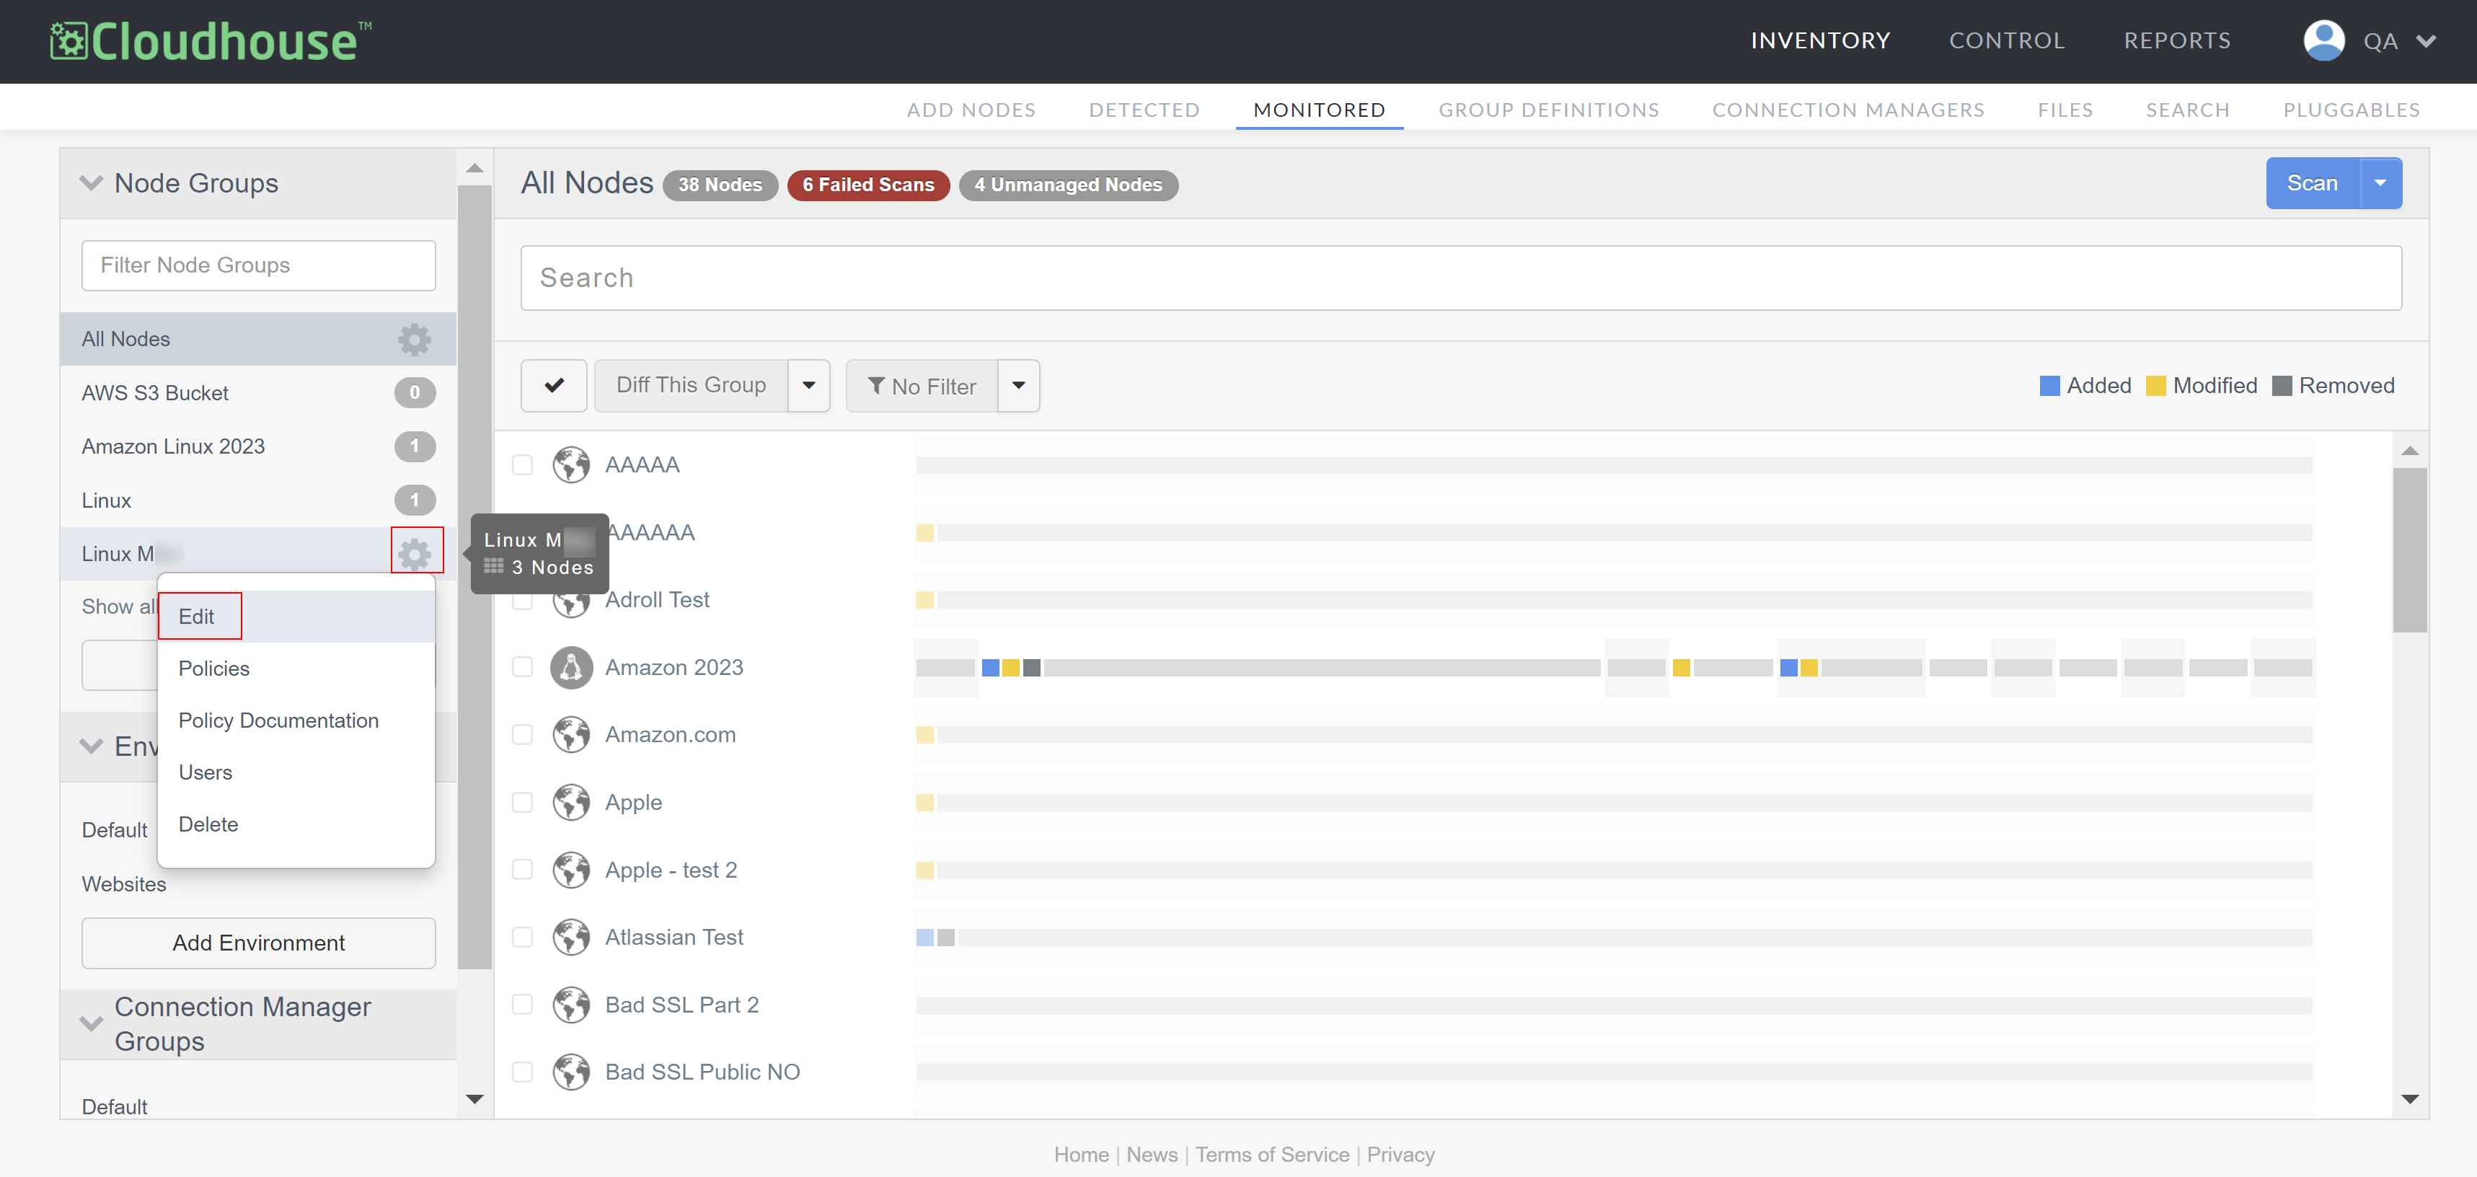Open the Control top navigation item
Image resolution: width=2477 pixels, height=1177 pixels.
[x=2007, y=40]
